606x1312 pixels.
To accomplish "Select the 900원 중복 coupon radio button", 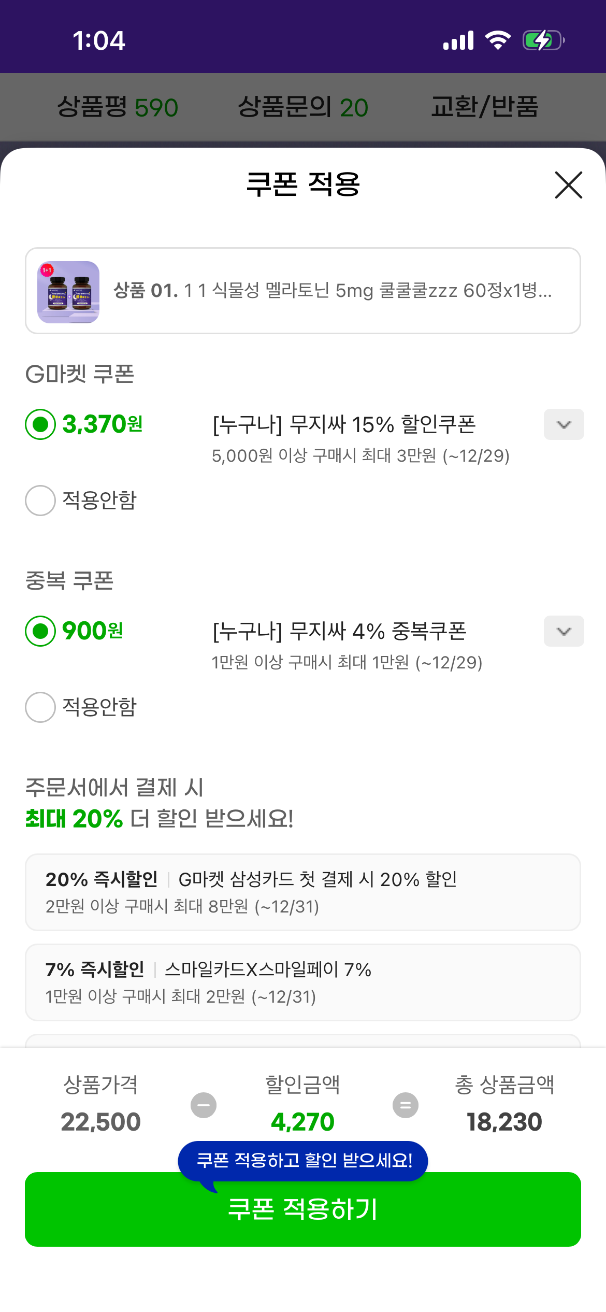I will coord(40,631).
